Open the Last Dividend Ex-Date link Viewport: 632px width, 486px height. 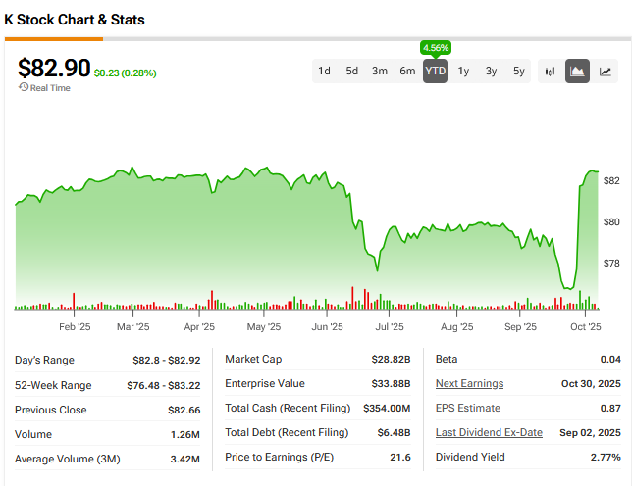pyautogui.click(x=489, y=432)
